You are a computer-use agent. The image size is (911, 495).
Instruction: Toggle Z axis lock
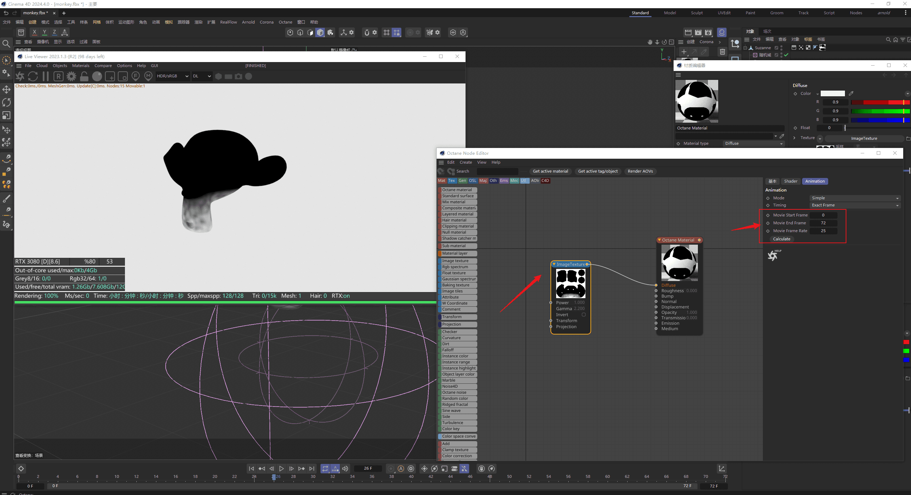pos(55,32)
